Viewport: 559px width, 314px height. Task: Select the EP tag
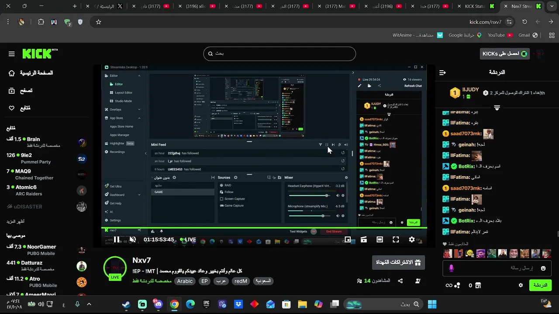click(204, 281)
